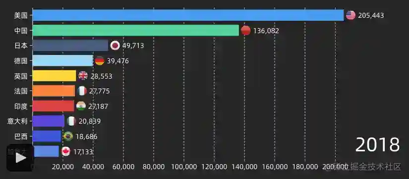
Task: Click the 印度 axis label
Action: pos(21,106)
